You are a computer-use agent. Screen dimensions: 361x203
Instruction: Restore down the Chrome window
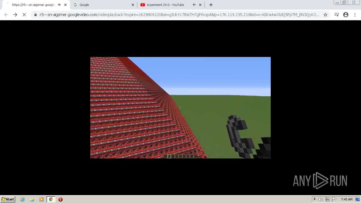[344, 3]
